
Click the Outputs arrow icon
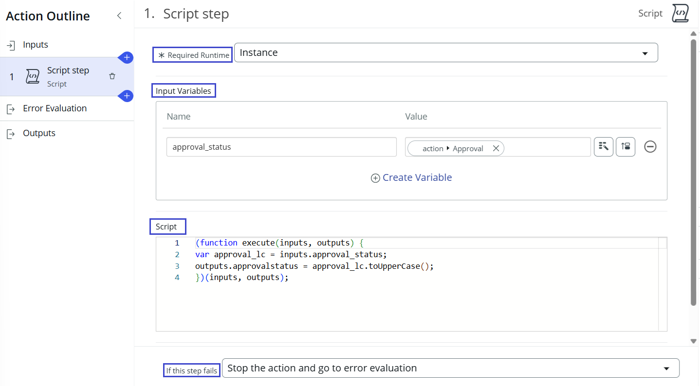[11, 134]
